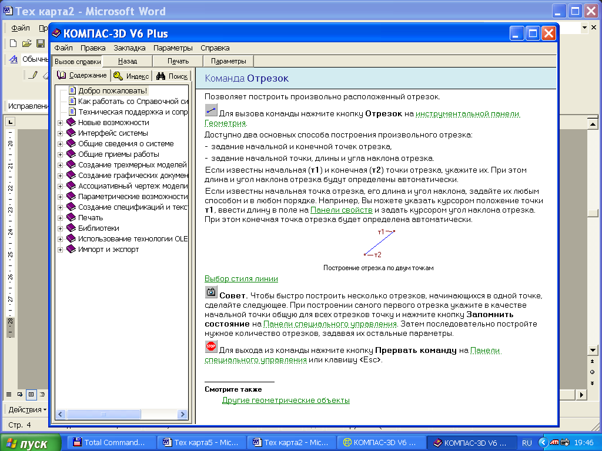Click the 19:46 clock in tray

click(x=584, y=443)
